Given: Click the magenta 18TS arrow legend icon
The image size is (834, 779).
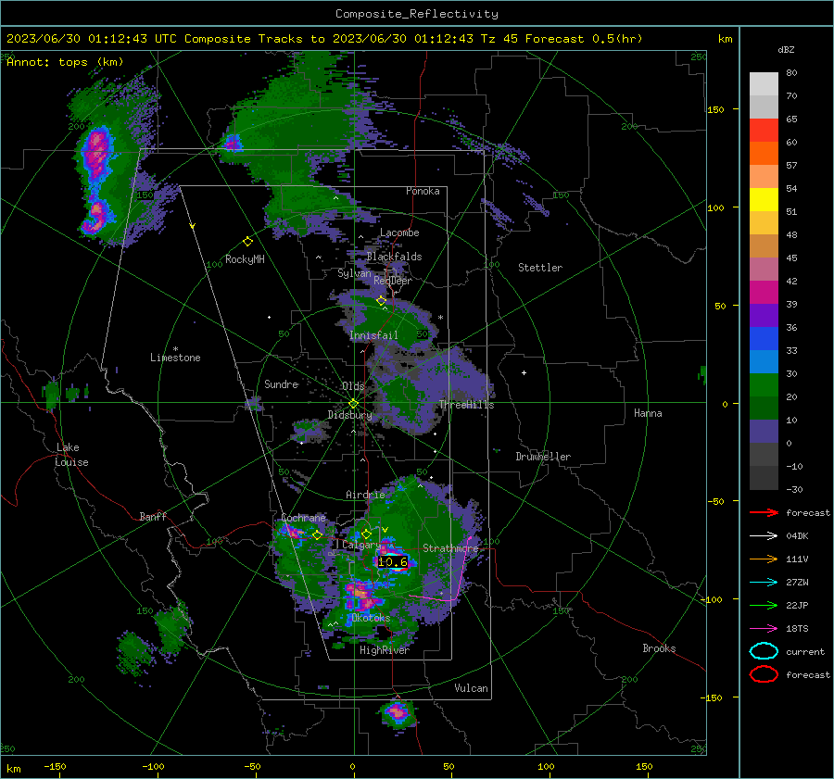Looking at the screenshot, I should [764, 629].
